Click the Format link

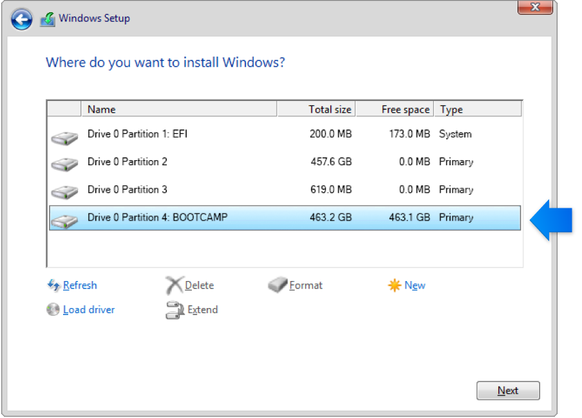point(306,285)
